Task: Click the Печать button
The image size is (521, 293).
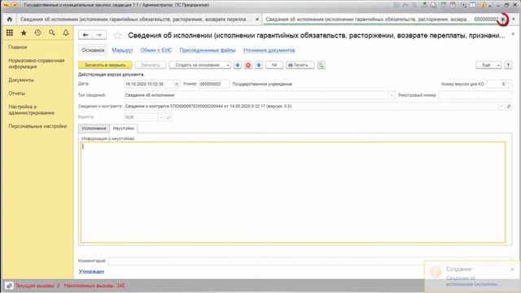Action: coord(300,65)
